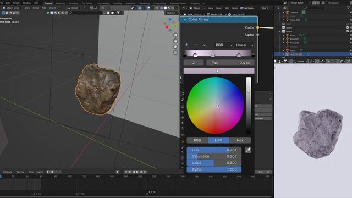The width and height of the screenshot is (352, 198).
Task: Toggle perspective/orthographic grid gizmo icon
Action: [x=175, y=53]
